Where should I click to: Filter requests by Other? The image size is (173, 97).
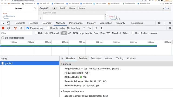[x=126, y=33]
